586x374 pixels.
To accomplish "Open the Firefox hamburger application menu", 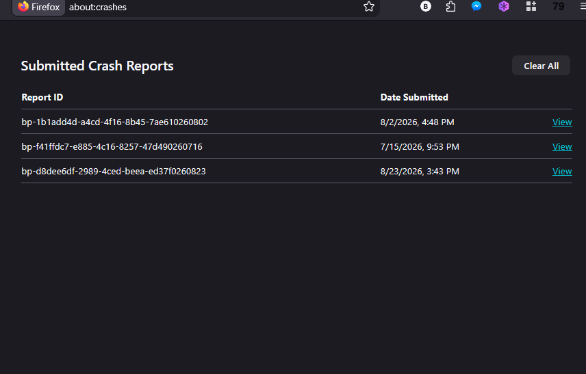I will coord(583,6).
